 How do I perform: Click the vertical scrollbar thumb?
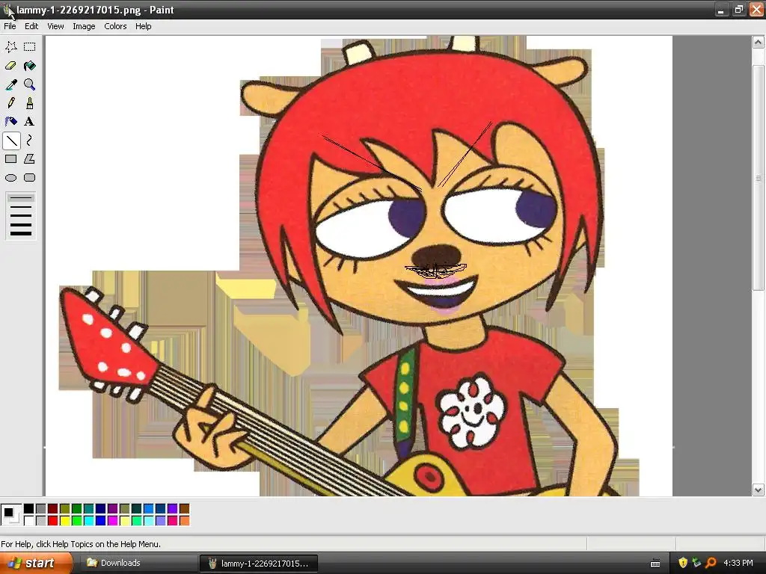pos(759,178)
